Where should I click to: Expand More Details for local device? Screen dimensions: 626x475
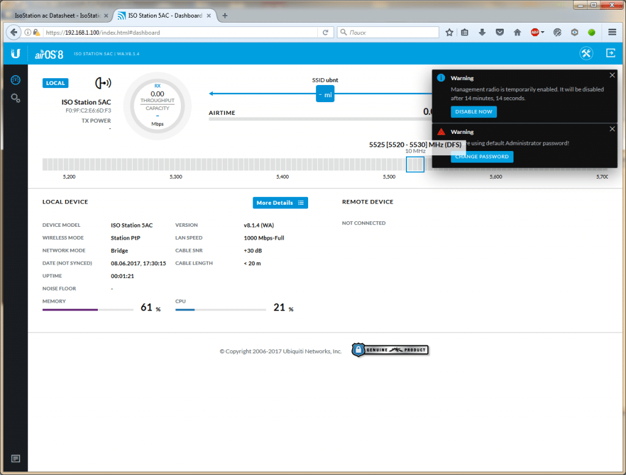point(281,203)
